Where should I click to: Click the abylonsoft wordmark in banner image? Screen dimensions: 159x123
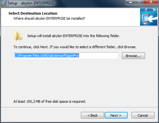coord(147,10)
